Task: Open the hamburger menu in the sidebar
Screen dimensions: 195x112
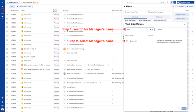Action: pyautogui.click(x=2, y=2)
